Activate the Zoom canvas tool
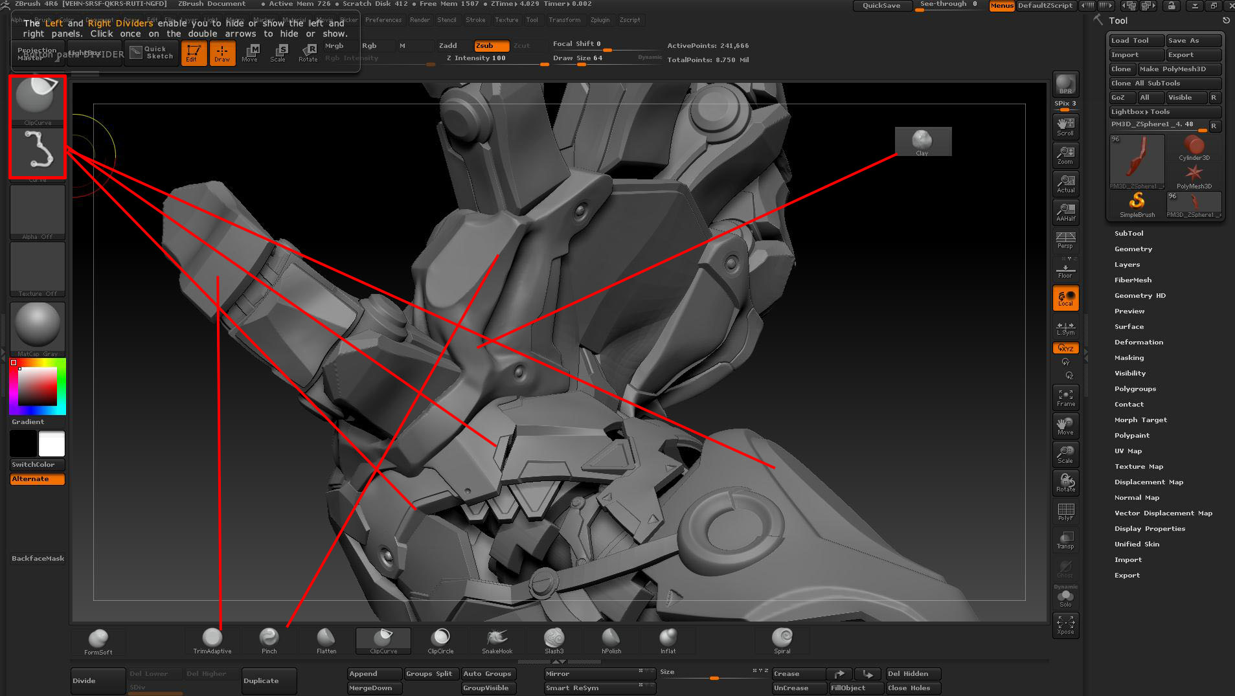1235x696 pixels. (1065, 155)
